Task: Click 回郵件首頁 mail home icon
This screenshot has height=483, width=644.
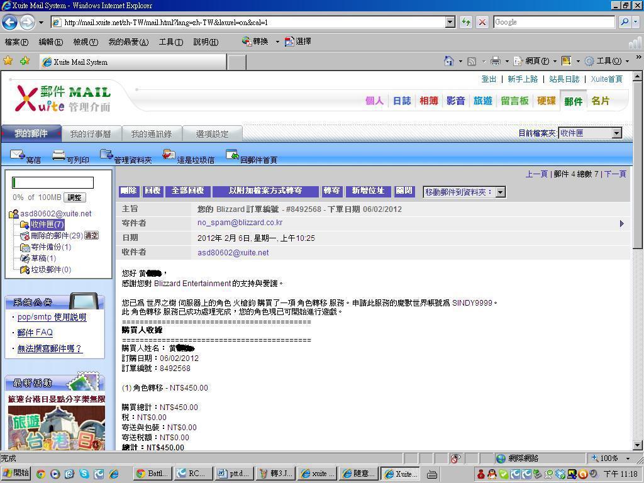Action: pyautogui.click(x=232, y=155)
